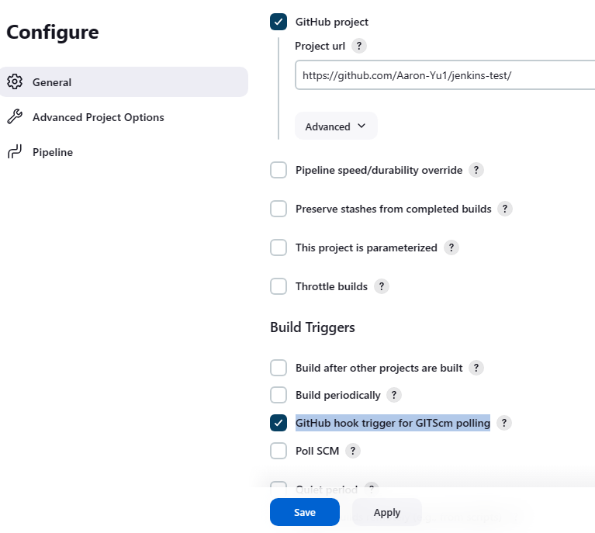Viewport: 595px width, 533px height.
Task: Uncheck the GitHub project checkbox
Action: pos(278,22)
